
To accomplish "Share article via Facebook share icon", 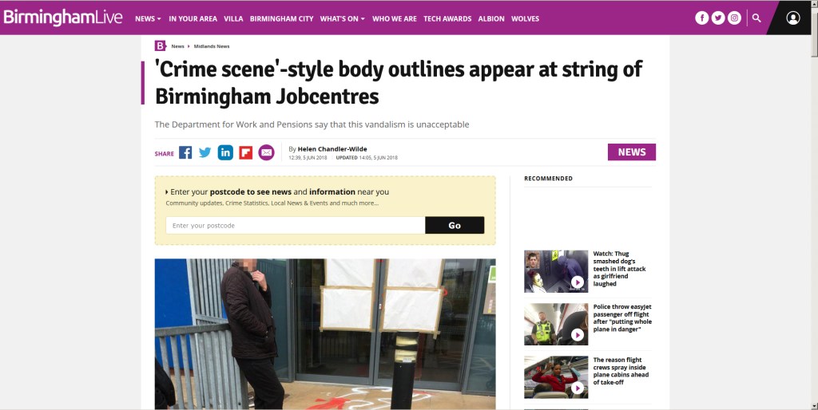I will click(185, 152).
